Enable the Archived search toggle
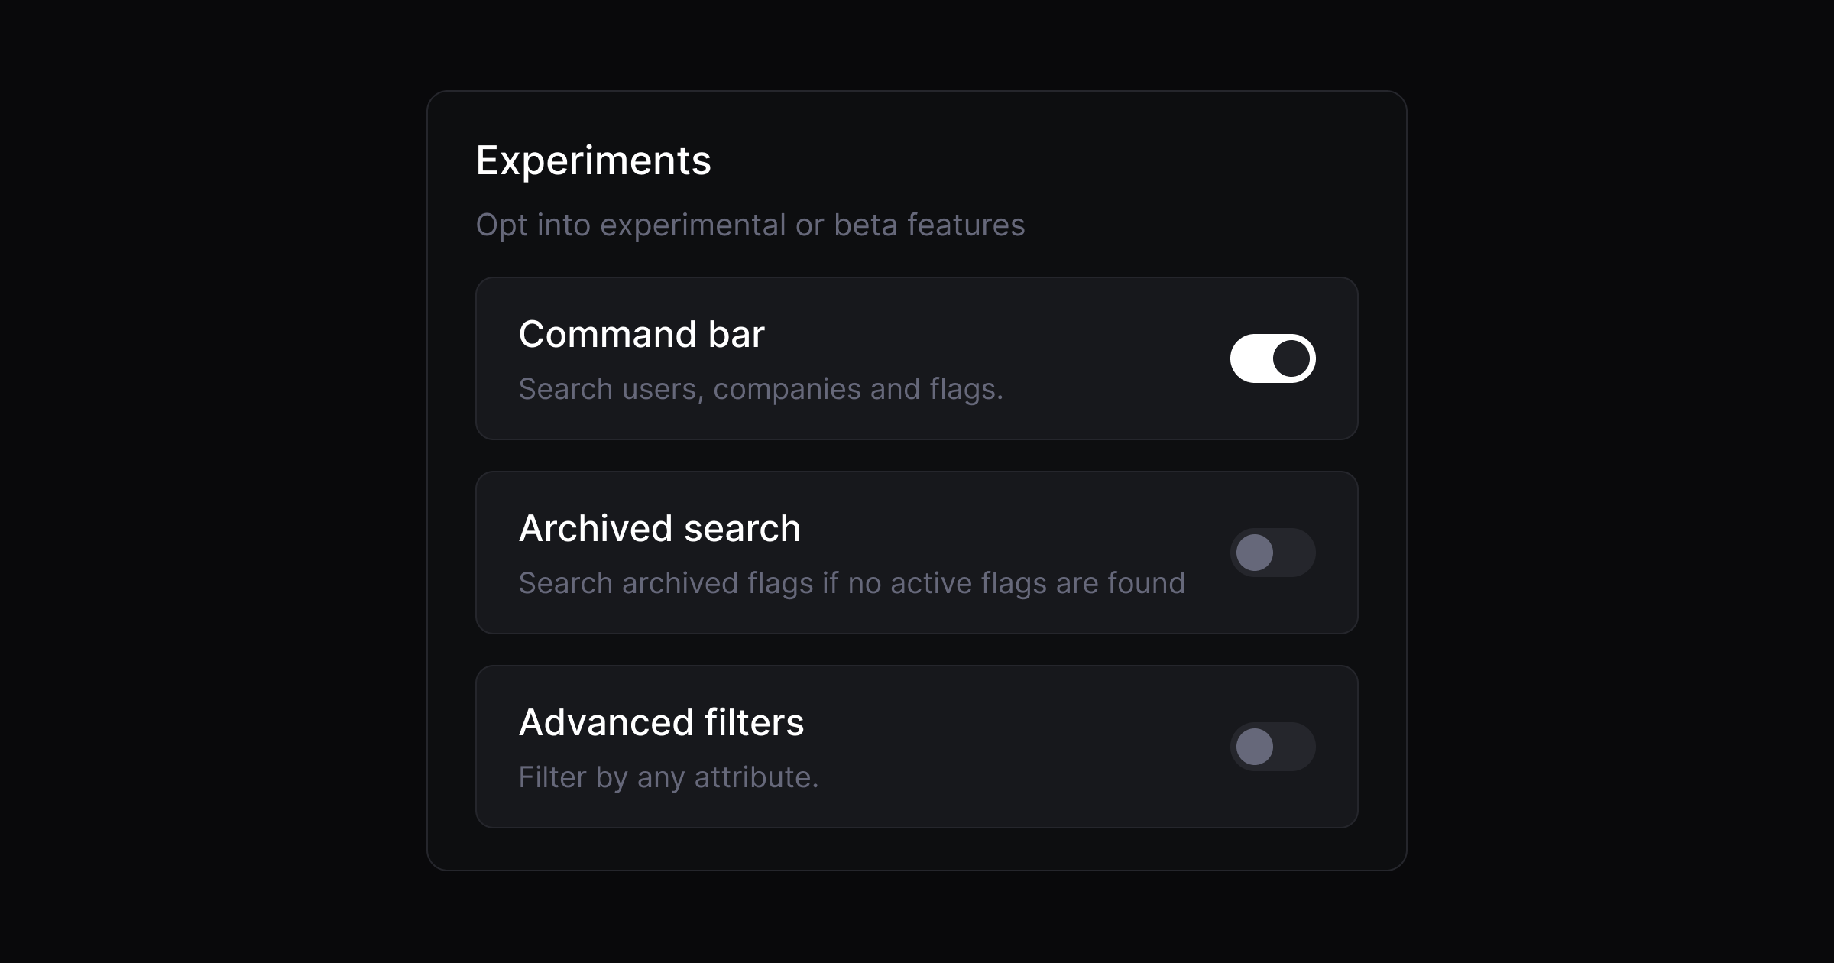The height and width of the screenshot is (963, 1834). pos(1272,553)
